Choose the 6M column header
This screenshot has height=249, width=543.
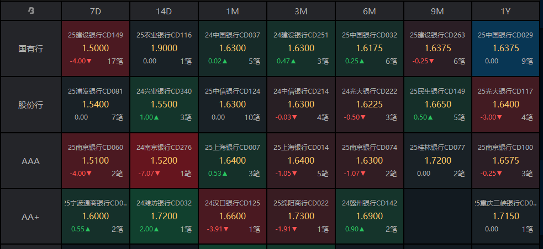[x=370, y=10]
